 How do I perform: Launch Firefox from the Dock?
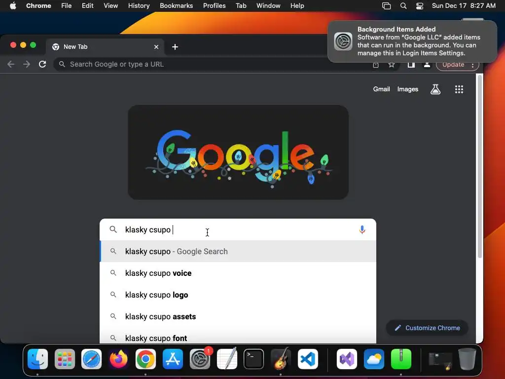pyautogui.click(x=118, y=359)
